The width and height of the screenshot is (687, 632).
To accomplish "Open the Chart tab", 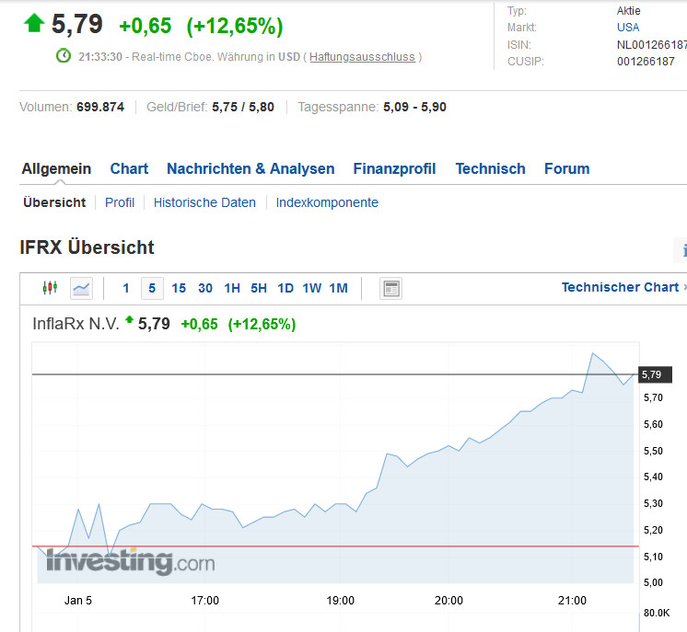I will tap(129, 168).
